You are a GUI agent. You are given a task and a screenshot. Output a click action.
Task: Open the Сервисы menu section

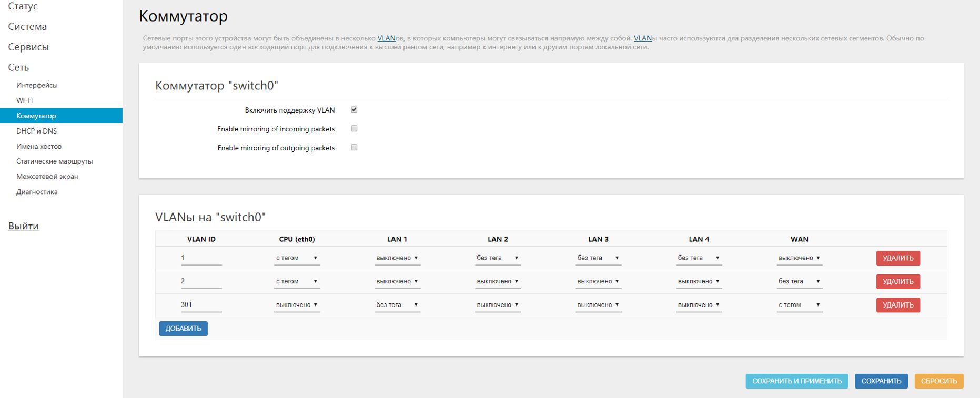(x=28, y=47)
